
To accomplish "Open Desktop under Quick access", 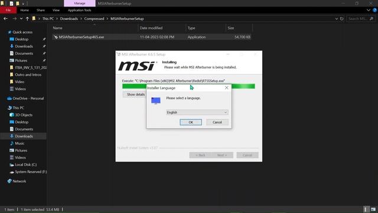I will (21, 39).
